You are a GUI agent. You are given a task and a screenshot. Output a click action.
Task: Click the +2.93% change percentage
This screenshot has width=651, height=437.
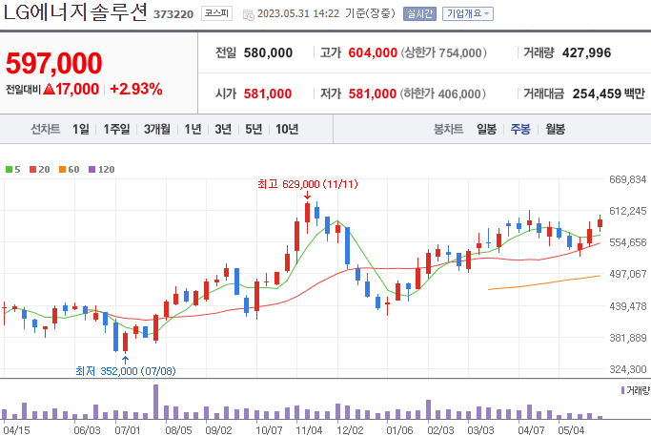click(135, 89)
